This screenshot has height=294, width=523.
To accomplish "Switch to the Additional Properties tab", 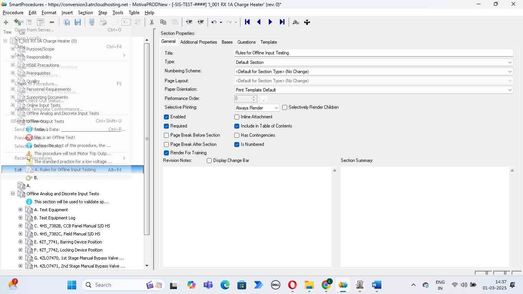I will click(x=198, y=42).
